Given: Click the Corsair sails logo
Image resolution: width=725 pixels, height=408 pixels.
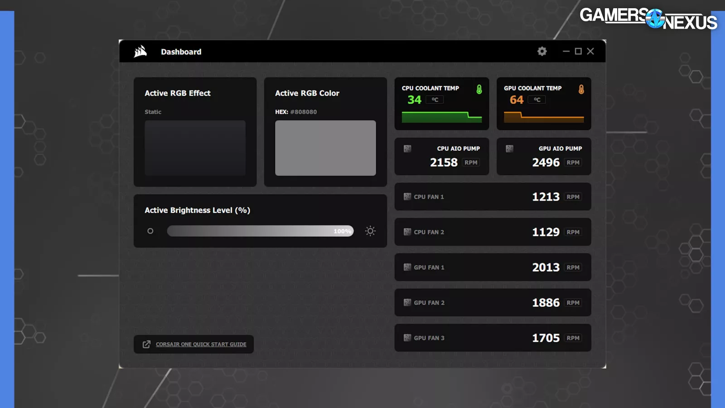Looking at the screenshot, I should 140,52.
